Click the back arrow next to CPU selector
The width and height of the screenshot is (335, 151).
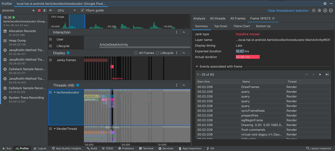coord(51,11)
